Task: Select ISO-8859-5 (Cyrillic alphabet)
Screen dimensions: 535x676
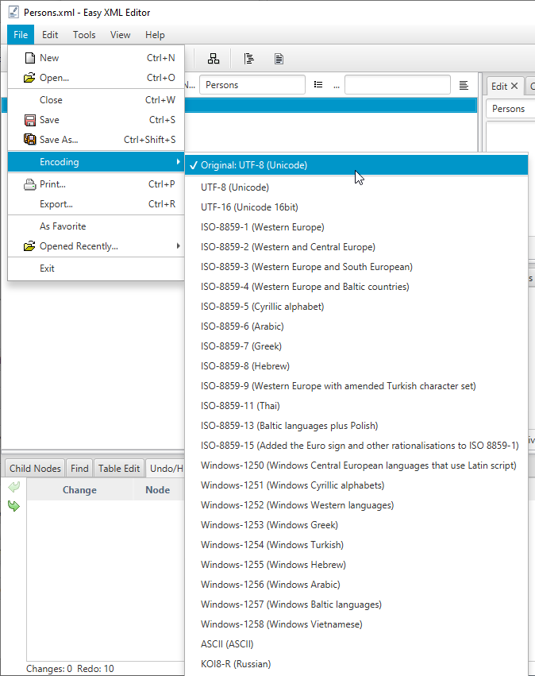Action: [x=356, y=306]
